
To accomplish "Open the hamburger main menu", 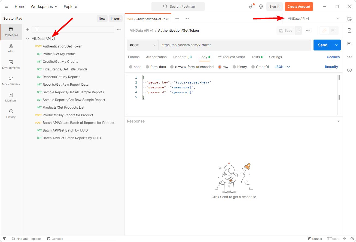I will point(6,7).
